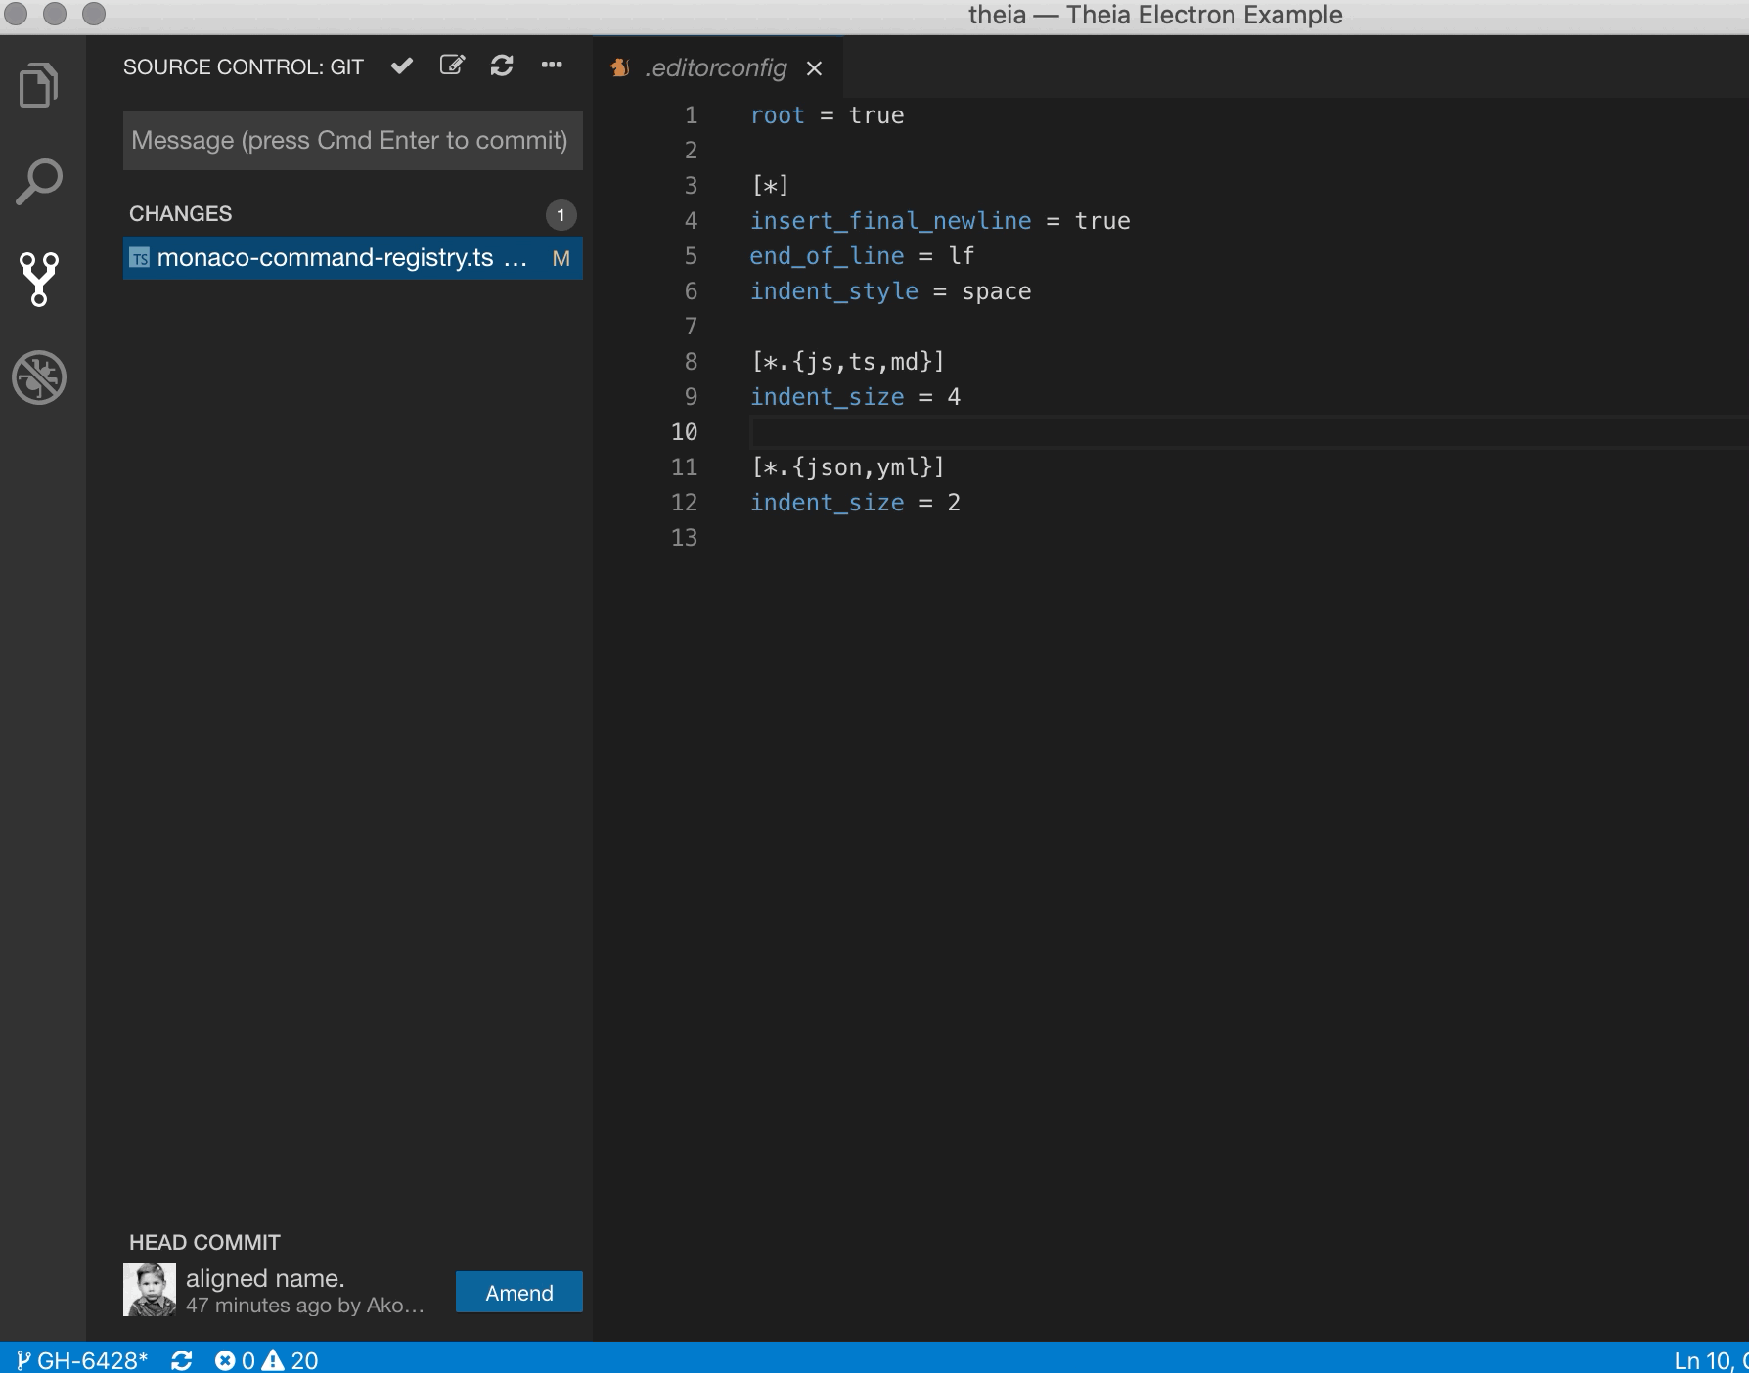Click '[*.{json,yml}]' section on line 11
Screen dimensions: 1749x1373
848,467
